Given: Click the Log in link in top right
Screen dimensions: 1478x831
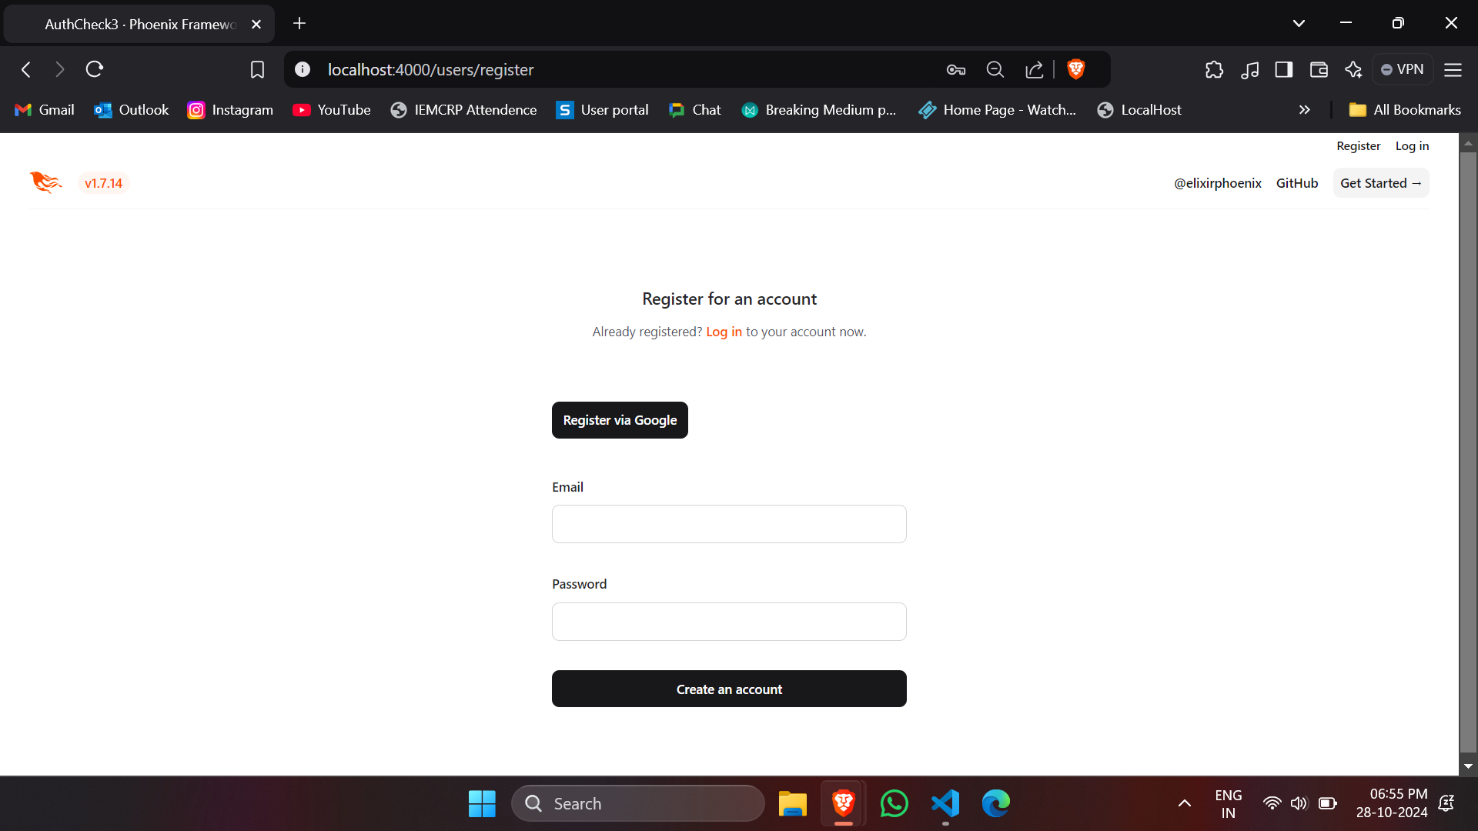Looking at the screenshot, I should click(1412, 145).
